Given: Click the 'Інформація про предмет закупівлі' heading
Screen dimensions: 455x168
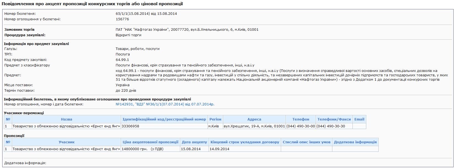Looking at the screenshot, I should (x=36, y=44).
